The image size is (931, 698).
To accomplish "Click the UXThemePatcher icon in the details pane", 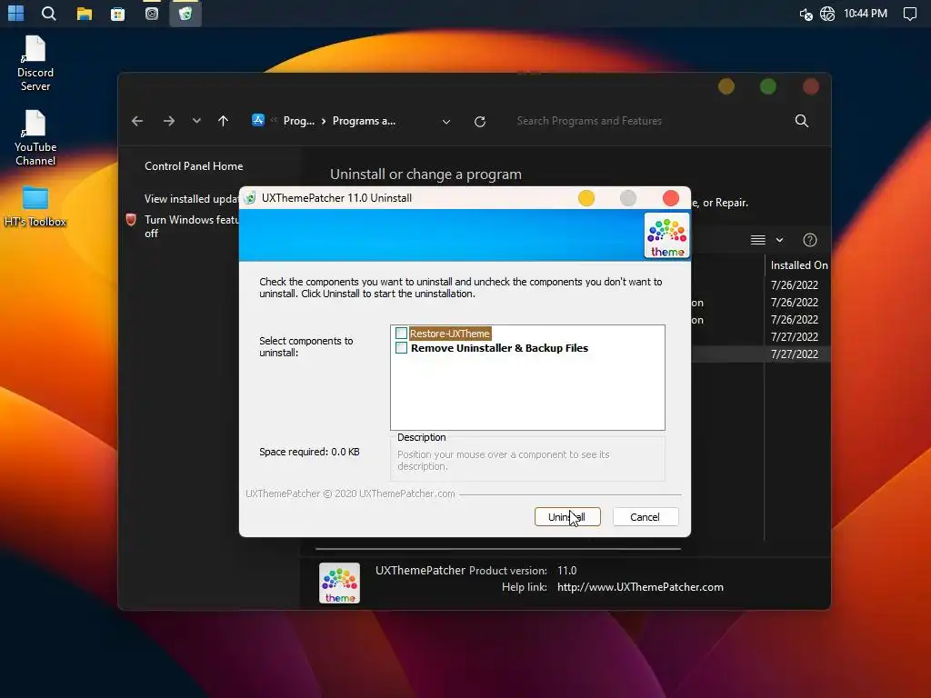I will click(340, 583).
